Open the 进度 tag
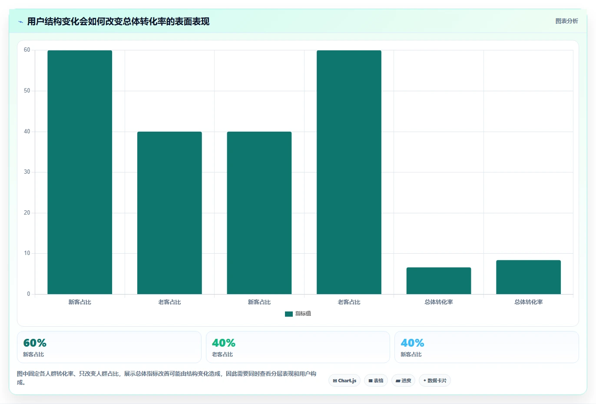This screenshot has width=596, height=404. tap(403, 381)
